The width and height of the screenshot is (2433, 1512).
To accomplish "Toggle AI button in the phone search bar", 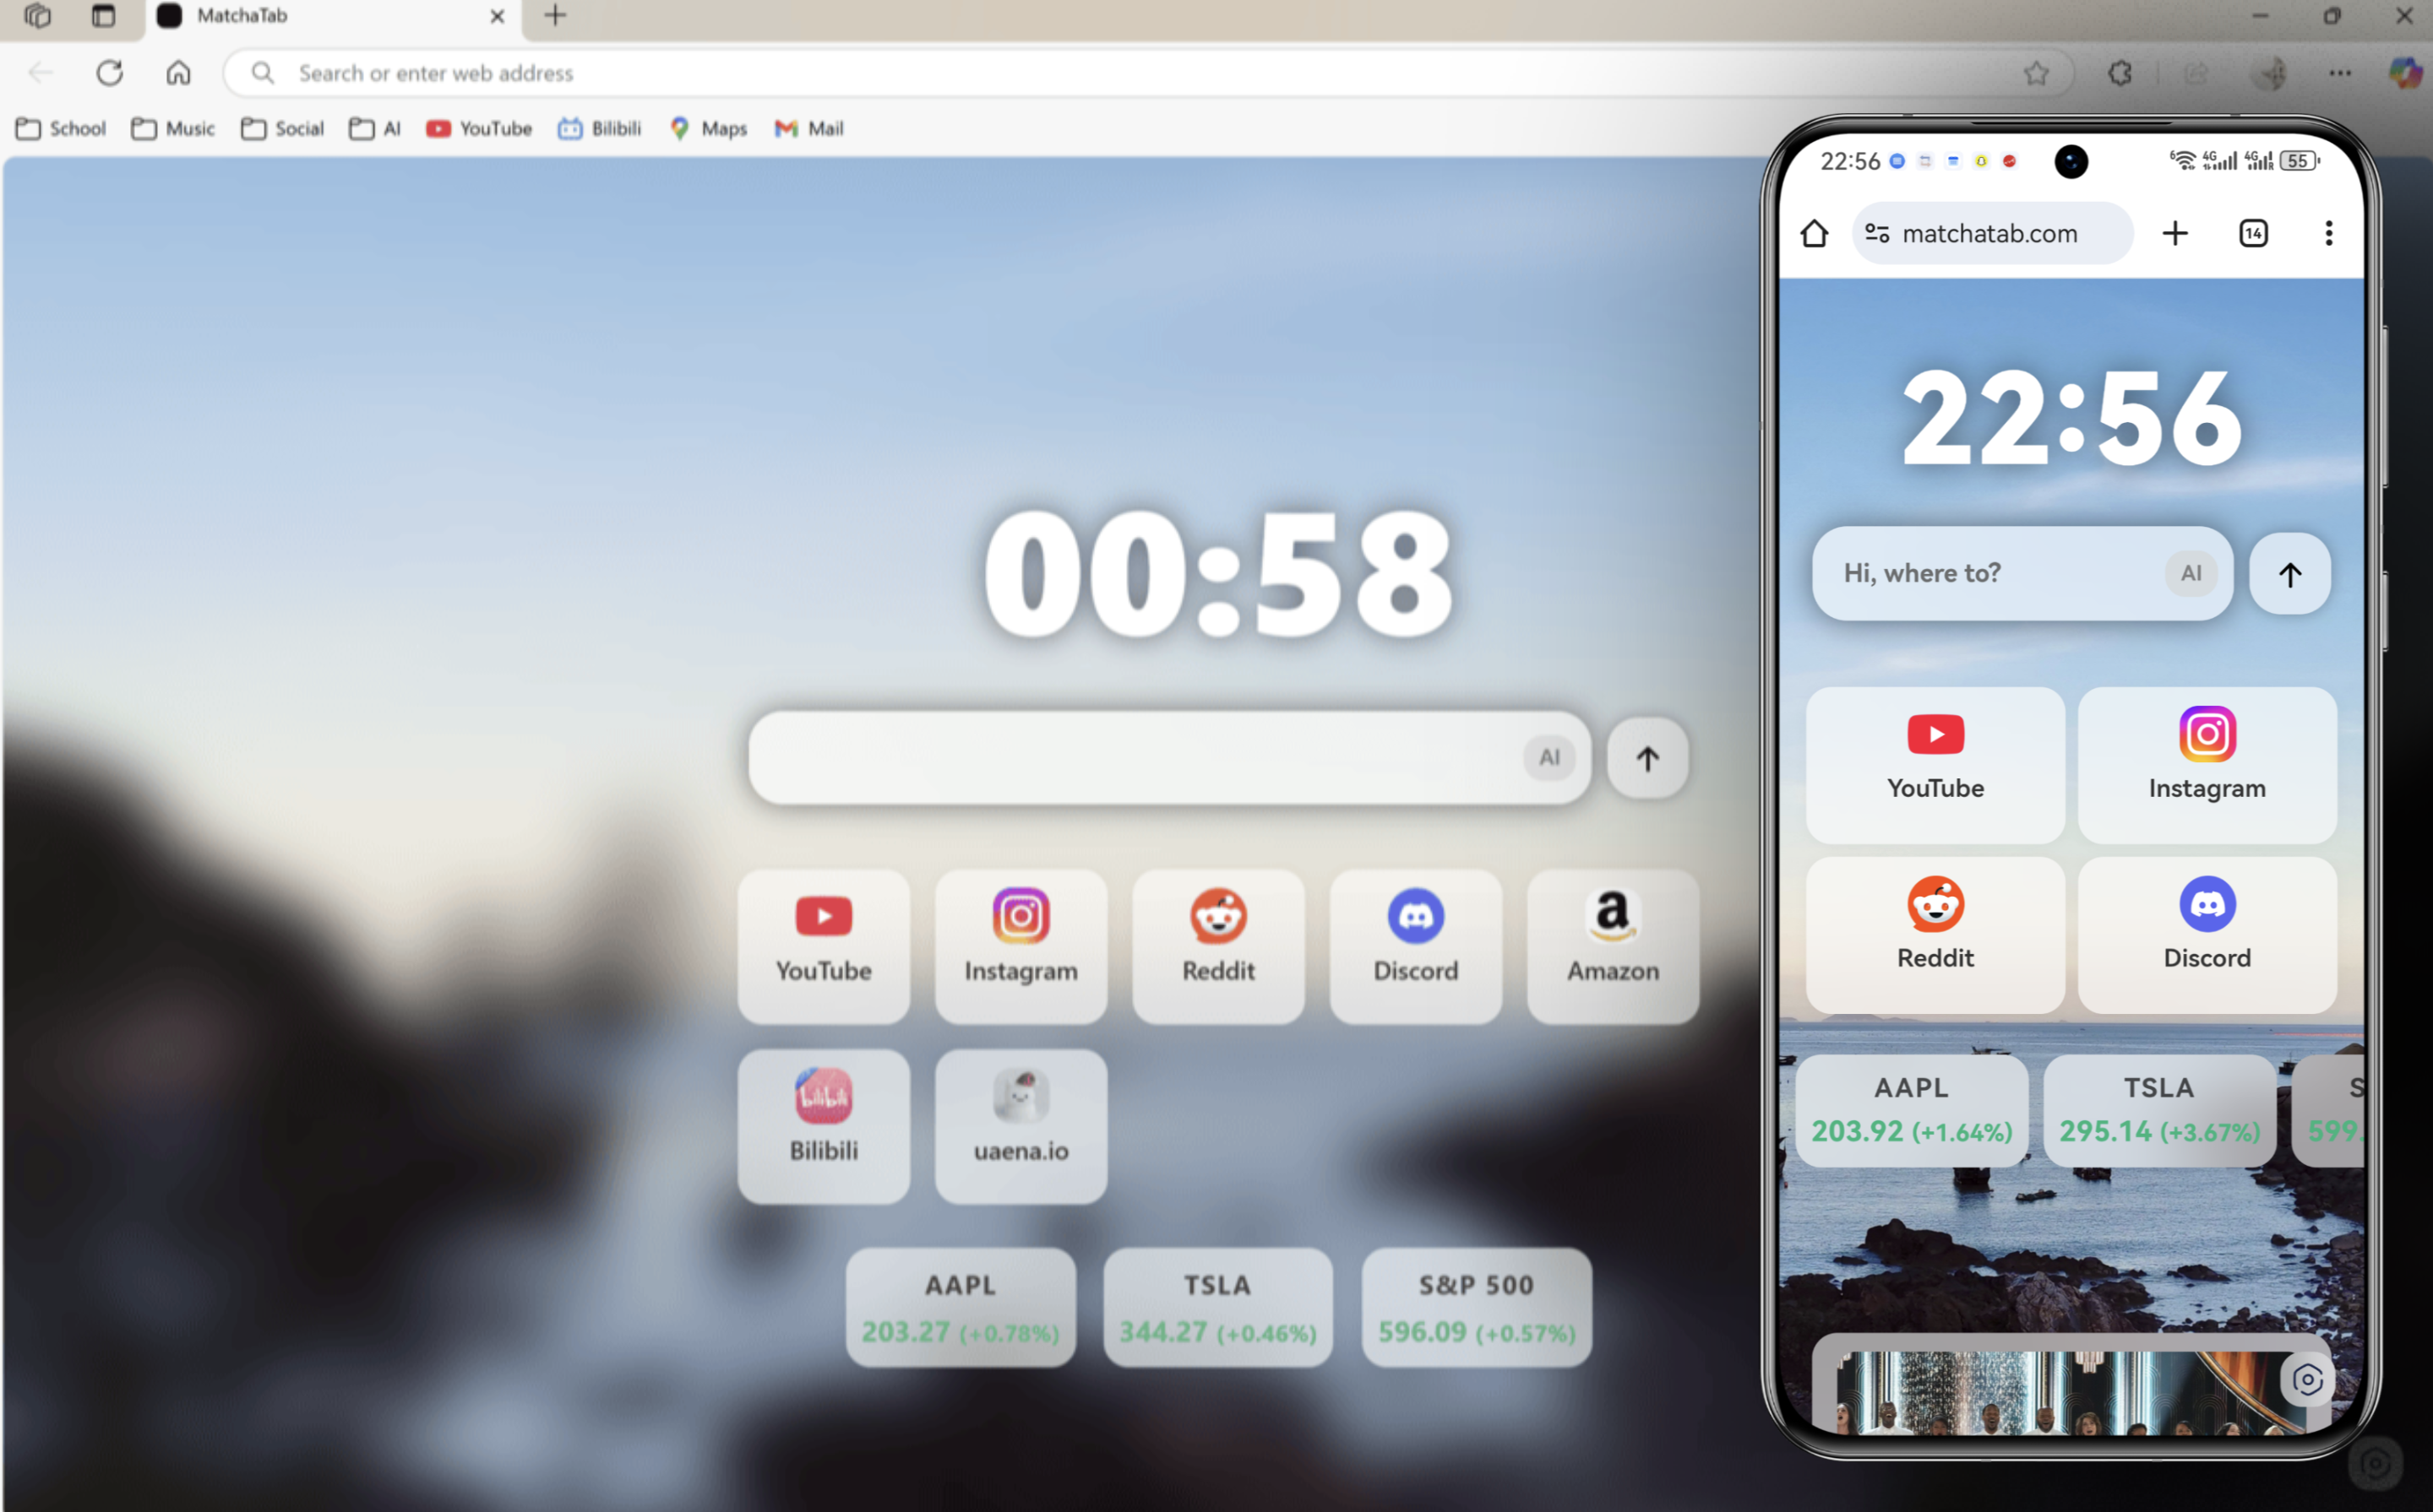I will (2190, 573).
